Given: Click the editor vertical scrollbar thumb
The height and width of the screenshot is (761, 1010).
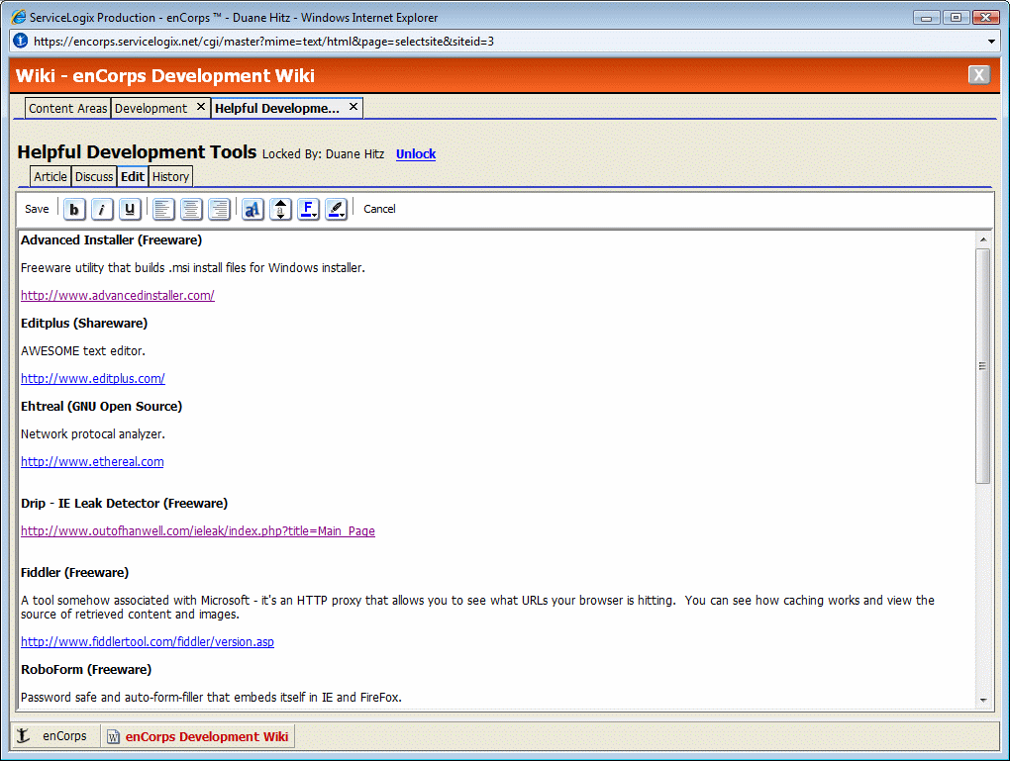Looking at the screenshot, I should click(x=983, y=366).
